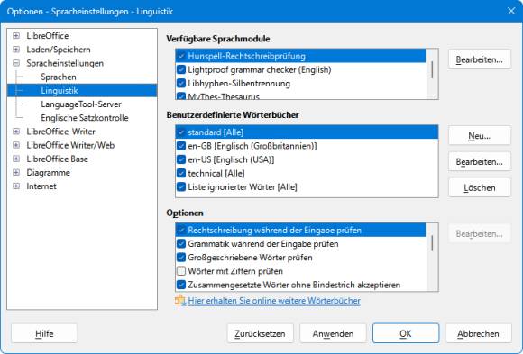Uncheck Grammatik während der Eingabe prüfen
This screenshot has height=354, width=523.
pyautogui.click(x=181, y=244)
